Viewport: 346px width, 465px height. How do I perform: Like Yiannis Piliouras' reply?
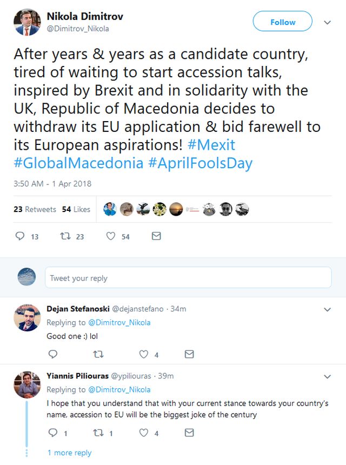[x=144, y=433]
